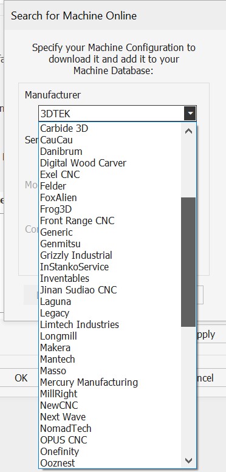Open the Manufacturer dropdown arrow
The image size is (226, 472).
pos(190,114)
